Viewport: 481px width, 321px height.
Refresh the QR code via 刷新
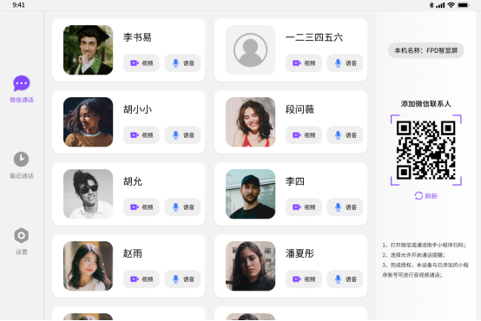(425, 196)
